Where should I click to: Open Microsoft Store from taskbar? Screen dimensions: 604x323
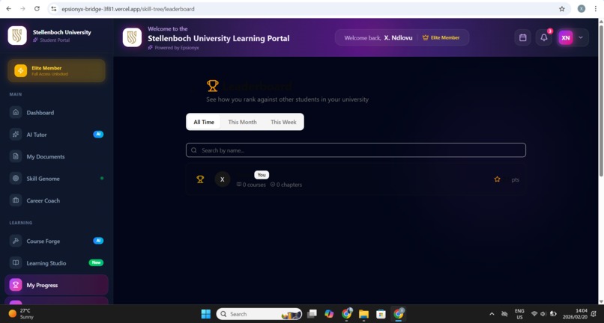[381, 314]
